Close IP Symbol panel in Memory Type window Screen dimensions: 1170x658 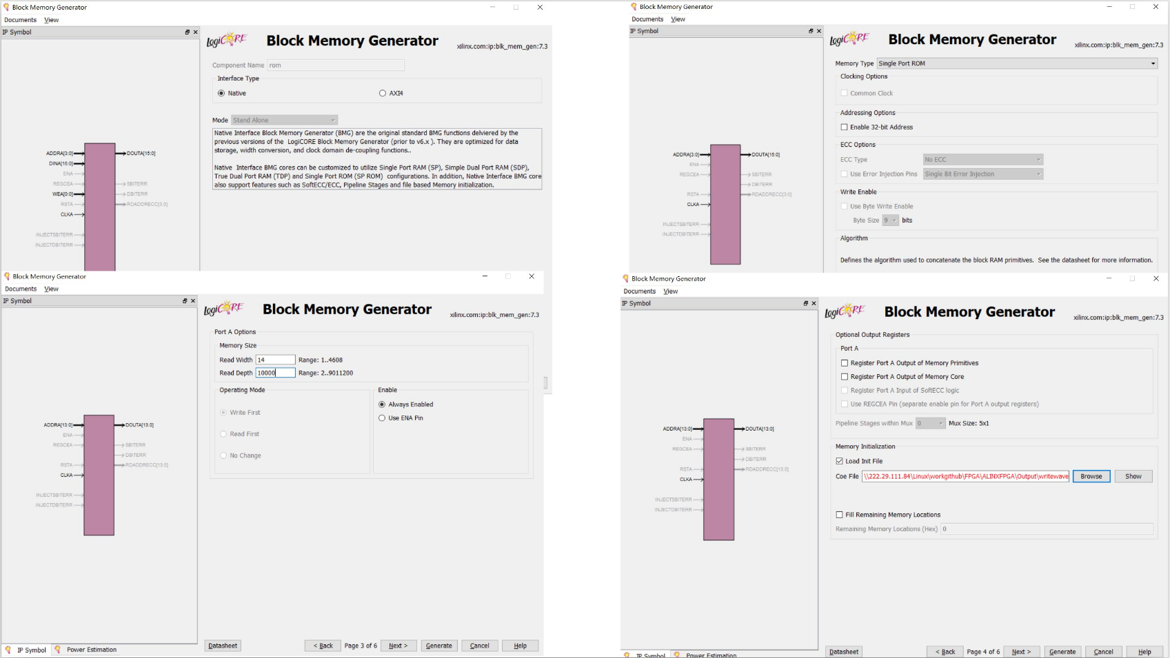click(819, 31)
